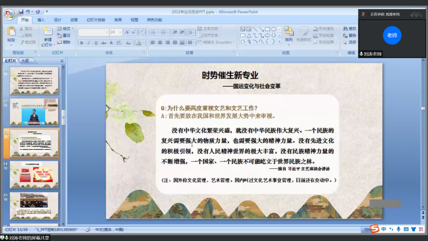Select slide 14 thumbnail in the panel
This screenshot has width=428, height=241.
[x=34, y=174]
